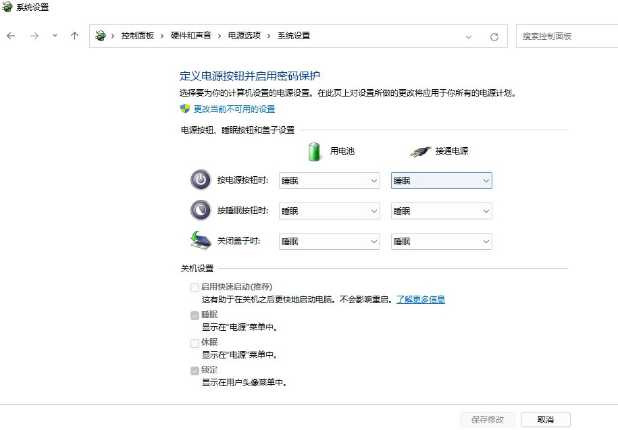Open battery dropdown for 按电源按钮时
Viewport: 618px width, 430px height.
330,181
